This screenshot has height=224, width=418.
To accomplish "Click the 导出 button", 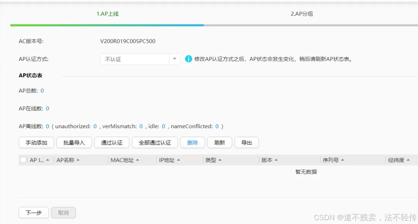I will tap(247, 143).
